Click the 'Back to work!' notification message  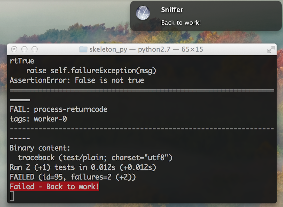(x=181, y=22)
